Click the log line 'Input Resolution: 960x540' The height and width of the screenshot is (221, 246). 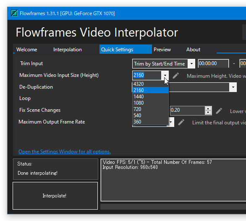point(130,167)
